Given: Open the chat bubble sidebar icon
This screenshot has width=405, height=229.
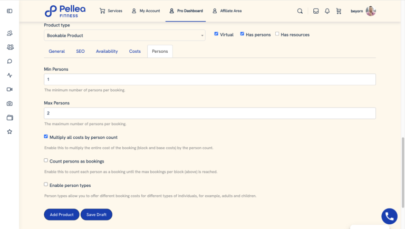Looking at the screenshot, I should 9,61.
